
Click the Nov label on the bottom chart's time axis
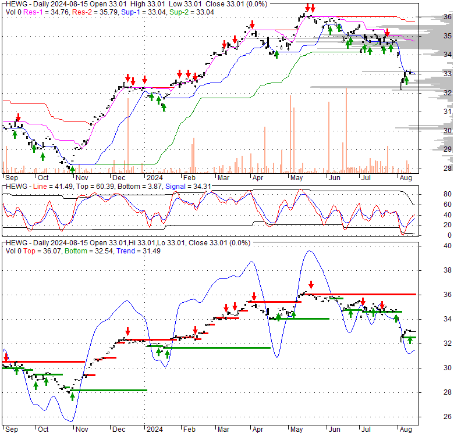click(81, 429)
